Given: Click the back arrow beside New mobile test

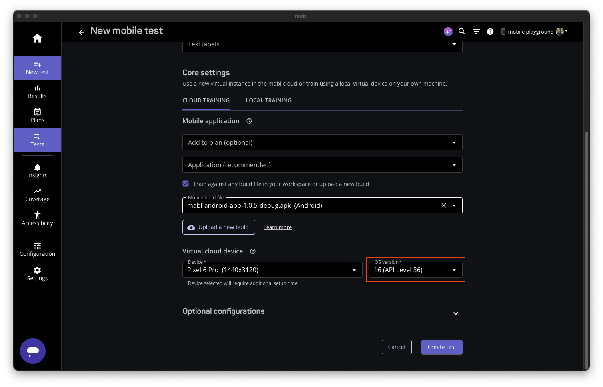Looking at the screenshot, I should coord(82,32).
